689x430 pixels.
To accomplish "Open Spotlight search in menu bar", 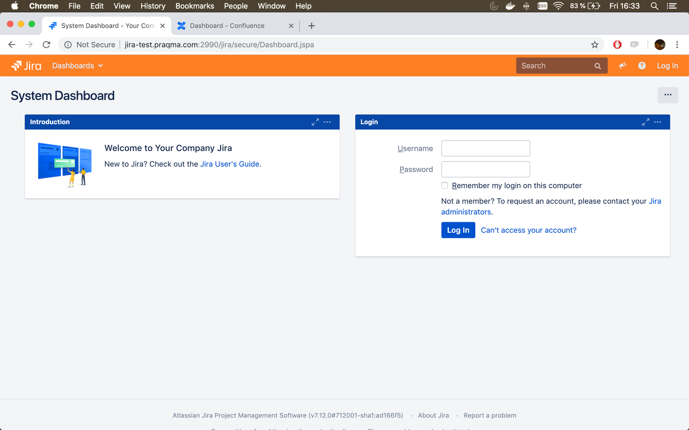I will click(x=655, y=6).
